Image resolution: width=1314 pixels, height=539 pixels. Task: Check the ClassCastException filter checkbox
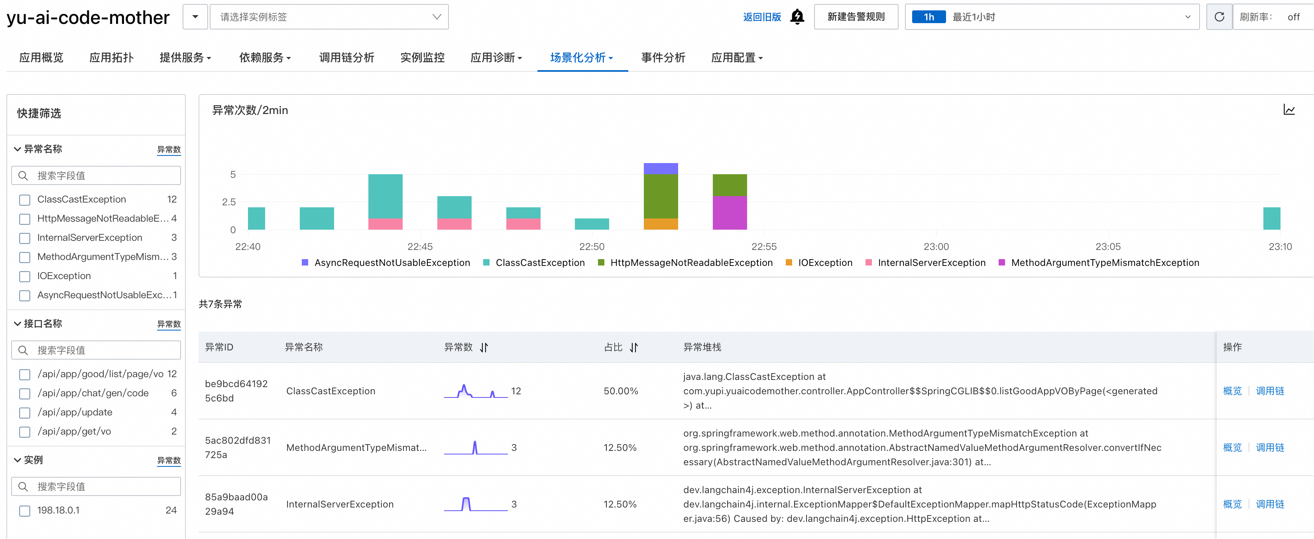[x=24, y=200]
